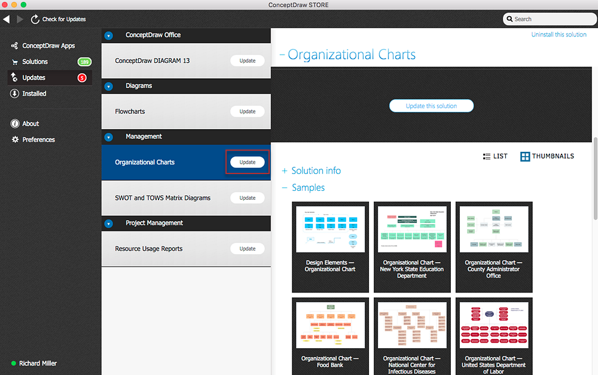Collapse Samples with the minus sign
The width and height of the screenshot is (598, 375).
pyautogui.click(x=285, y=188)
